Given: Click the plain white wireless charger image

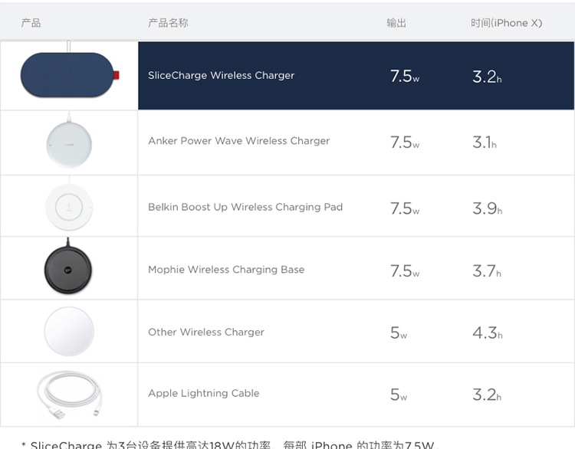Looking at the screenshot, I should [x=69, y=331].
